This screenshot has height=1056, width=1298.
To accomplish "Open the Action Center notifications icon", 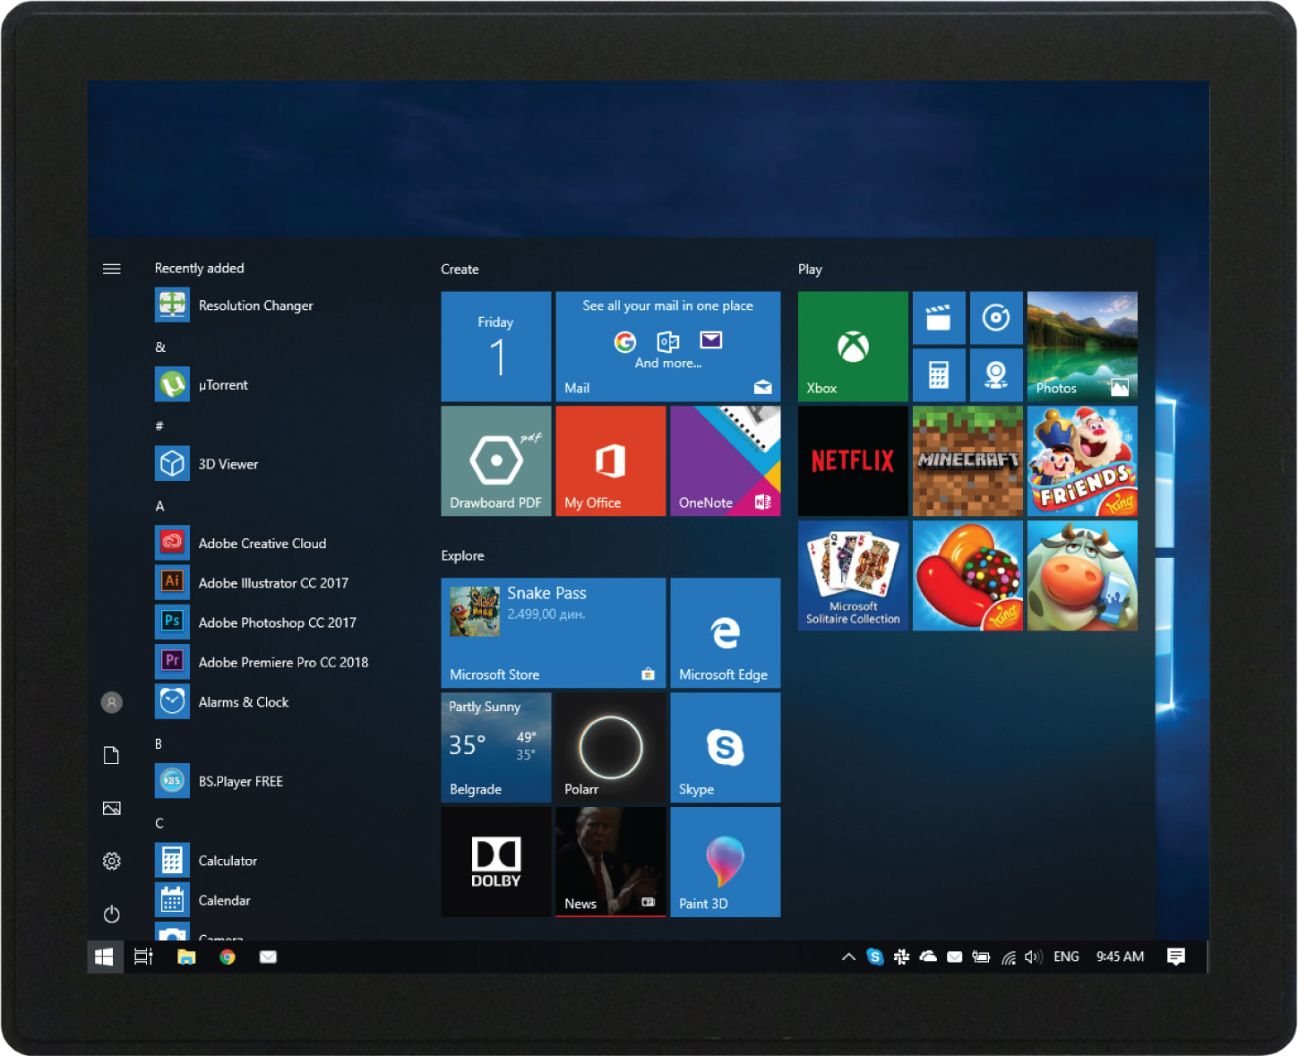I will (1176, 957).
